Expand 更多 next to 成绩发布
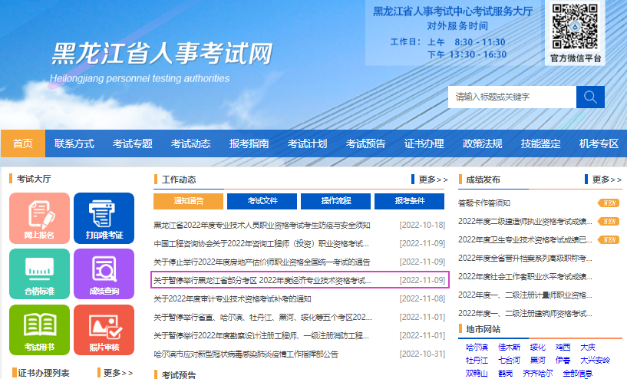 point(606,180)
